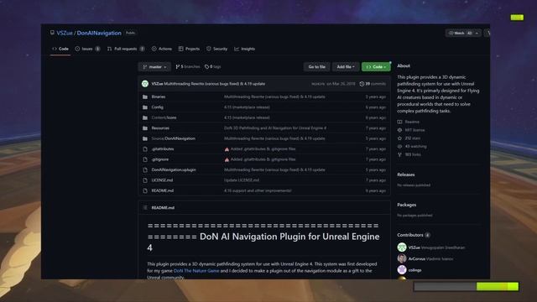The image size is (537, 302).
Task: Click the Go to file button
Action: [317, 67]
